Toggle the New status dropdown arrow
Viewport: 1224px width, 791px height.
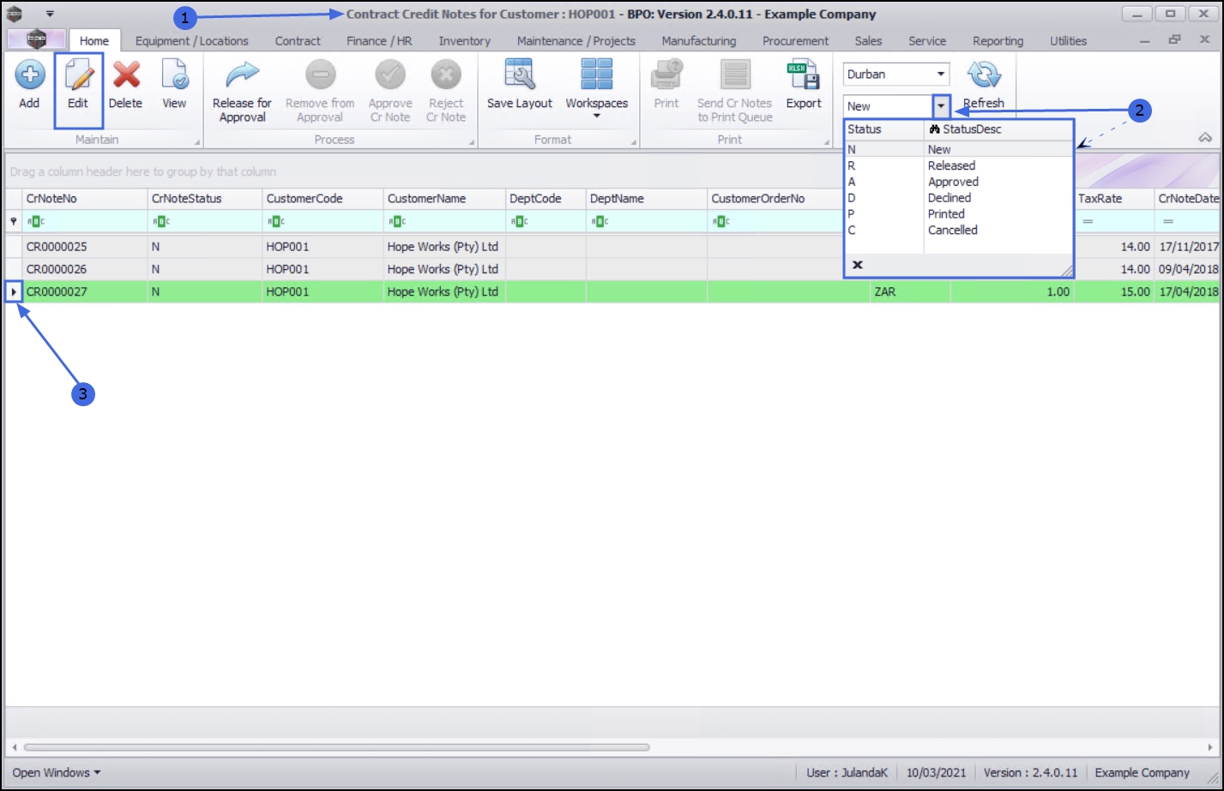tap(941, 106)
